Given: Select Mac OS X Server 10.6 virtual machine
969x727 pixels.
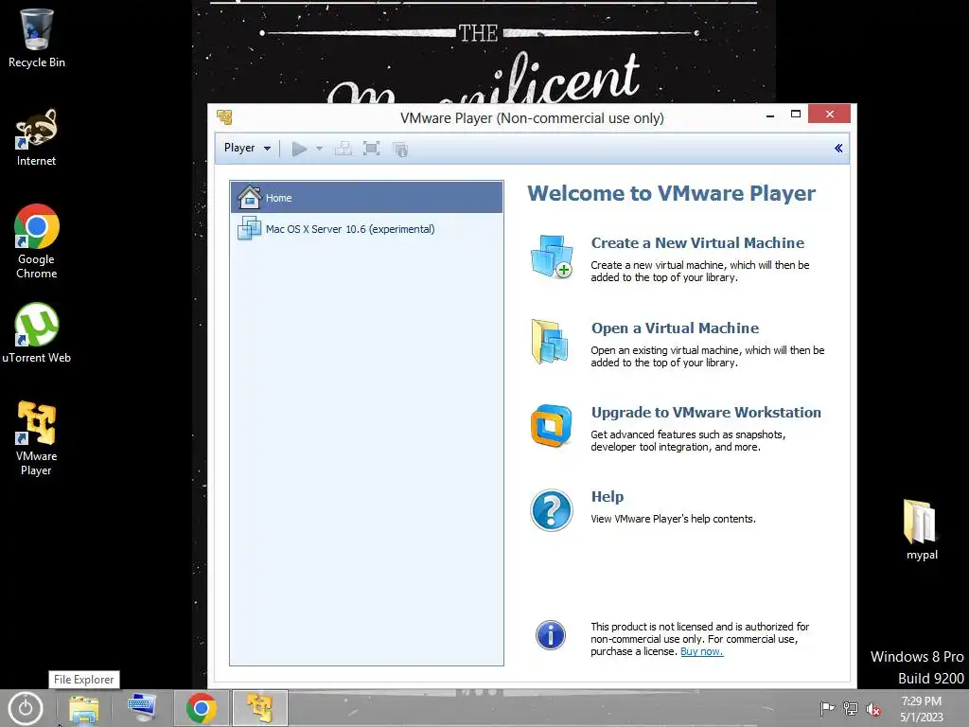Looking at the screenshot, I should pyautogui.click(x=366, y=229).
